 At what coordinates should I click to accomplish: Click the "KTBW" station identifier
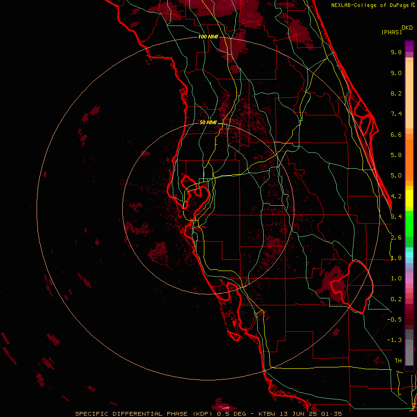coord(266,414)
